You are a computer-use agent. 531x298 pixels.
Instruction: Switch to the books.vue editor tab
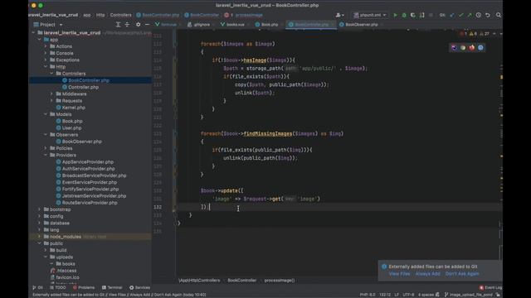pyautogui.click(x=232, y=24)
